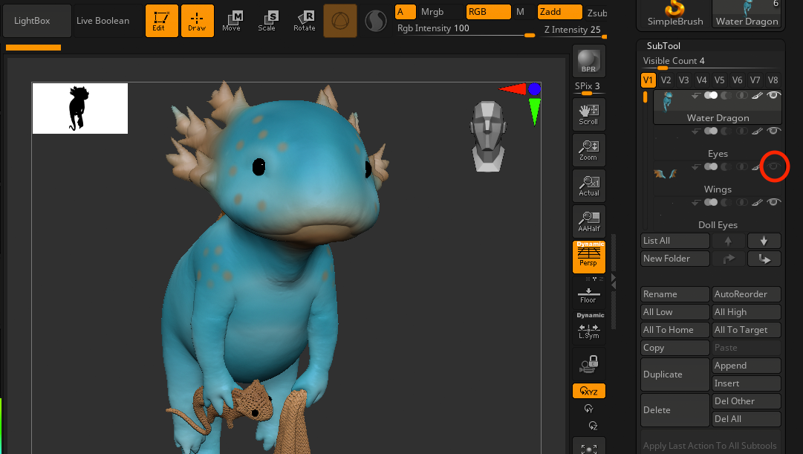This screenshot has height=454, width=803.
Task: Toggle XYZ rotation mode
Action: [589, 391]
